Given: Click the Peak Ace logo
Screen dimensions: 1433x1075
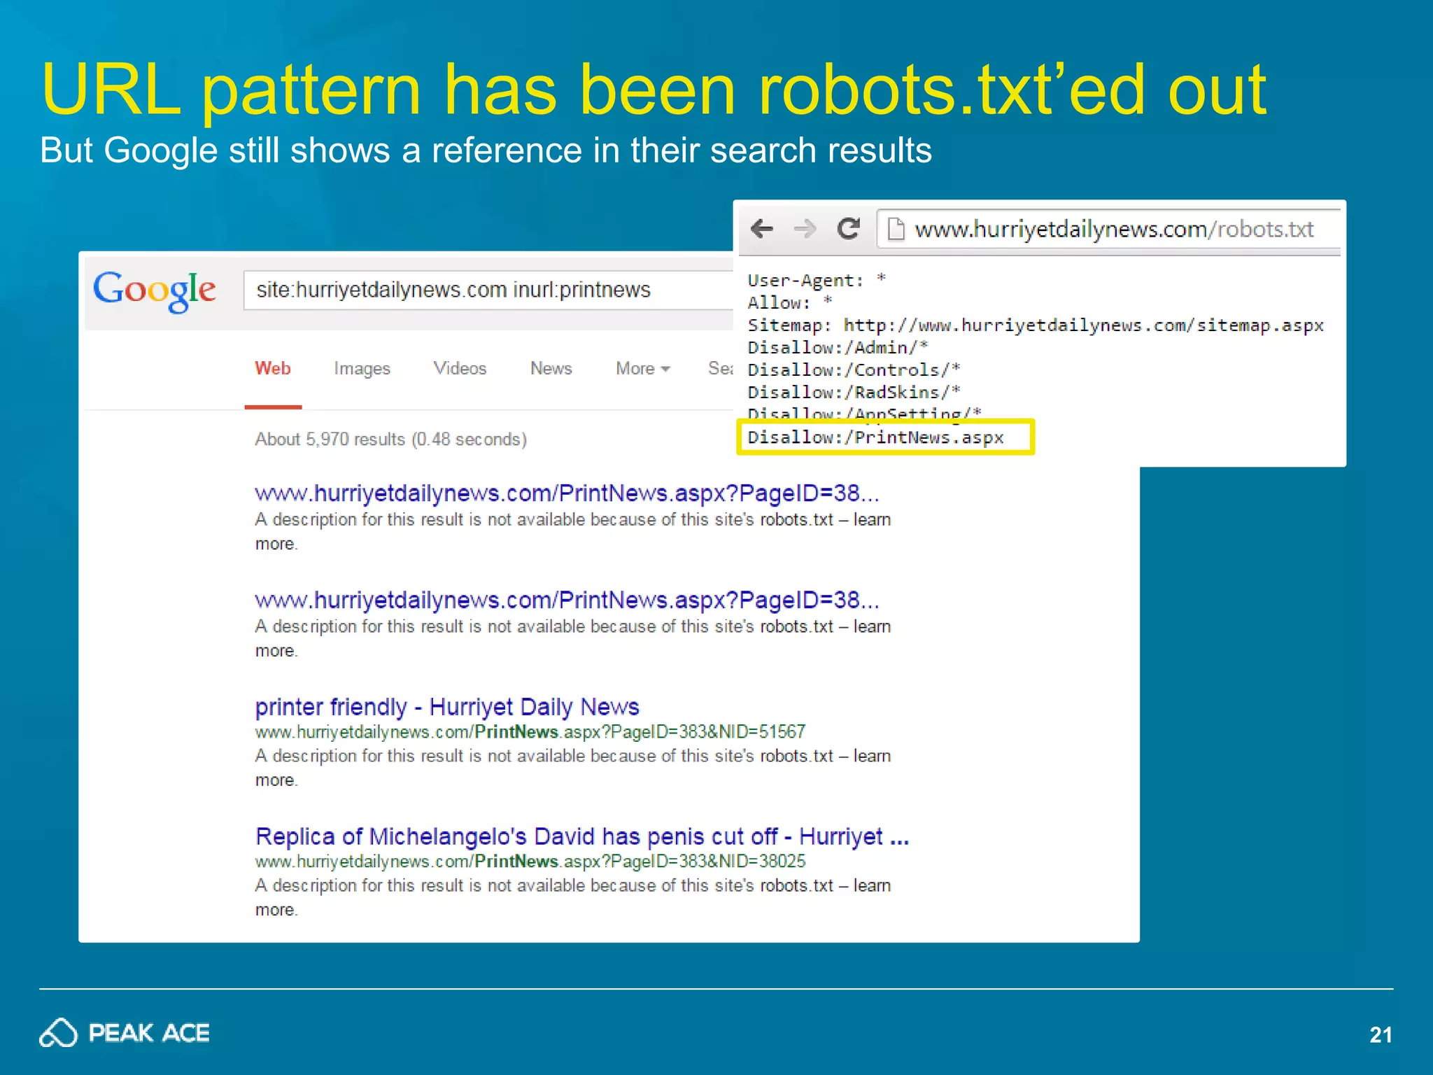Looking at the screenshot, I should click(125, 1033).
